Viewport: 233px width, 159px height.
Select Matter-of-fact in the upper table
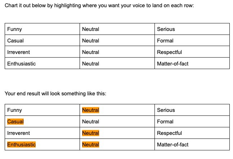click(x=172, y=64)
